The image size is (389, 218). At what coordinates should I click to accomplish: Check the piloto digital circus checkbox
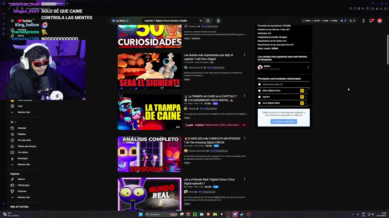pyautogui.click(x=259, y=91)
